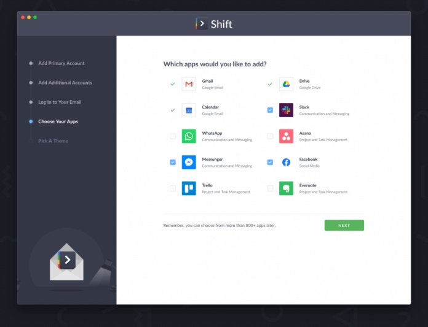Click the 'Google Drive' description under Drive
428x327 pixels.
(x=309, y=88)
